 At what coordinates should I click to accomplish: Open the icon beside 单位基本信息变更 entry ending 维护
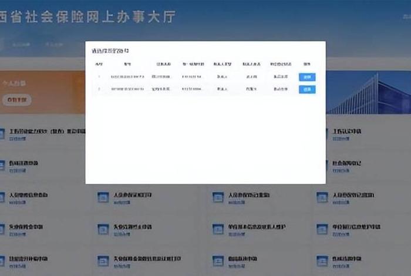pos(218,230)
